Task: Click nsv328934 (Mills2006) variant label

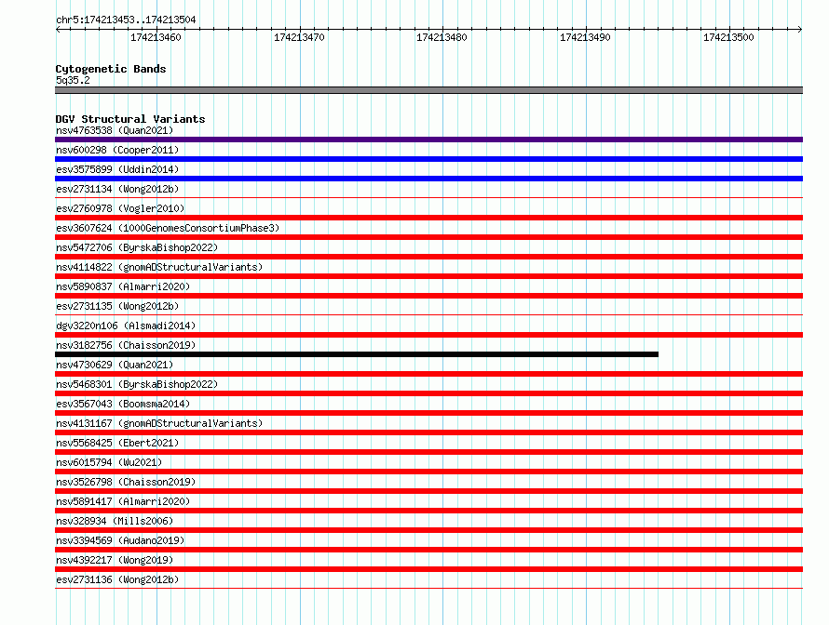Action: click(x=115, y=521)
